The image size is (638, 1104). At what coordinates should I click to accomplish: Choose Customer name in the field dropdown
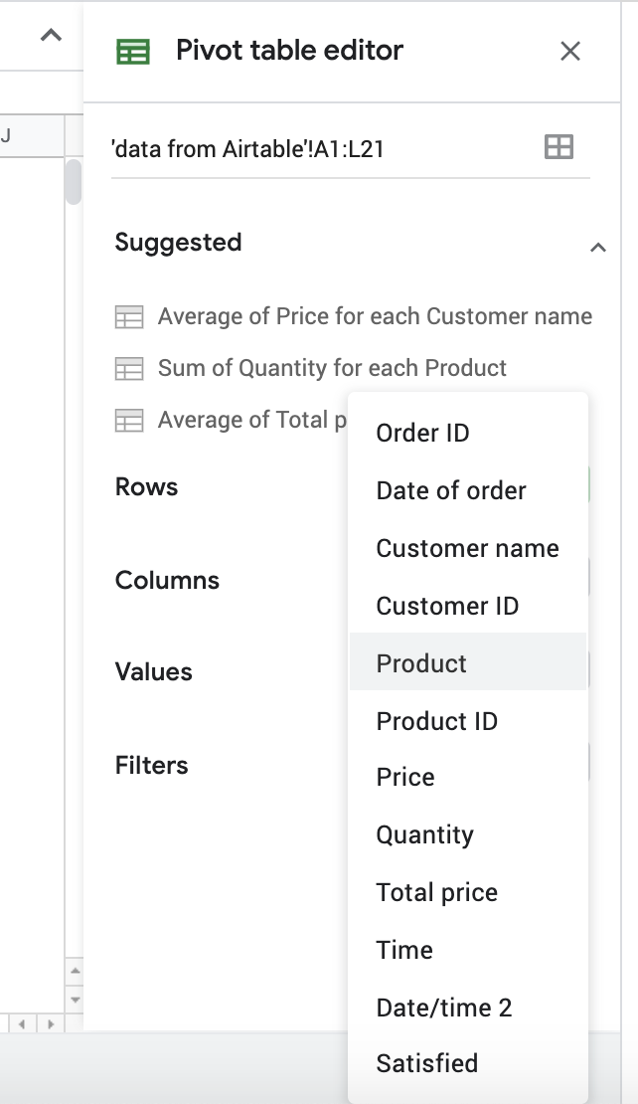pos(467,547)
